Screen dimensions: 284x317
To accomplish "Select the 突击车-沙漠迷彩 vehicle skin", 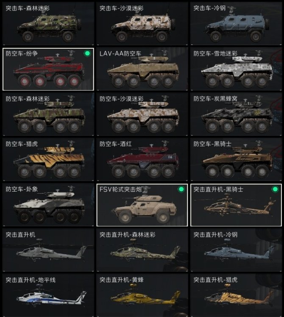I will [x=142, y=23].
